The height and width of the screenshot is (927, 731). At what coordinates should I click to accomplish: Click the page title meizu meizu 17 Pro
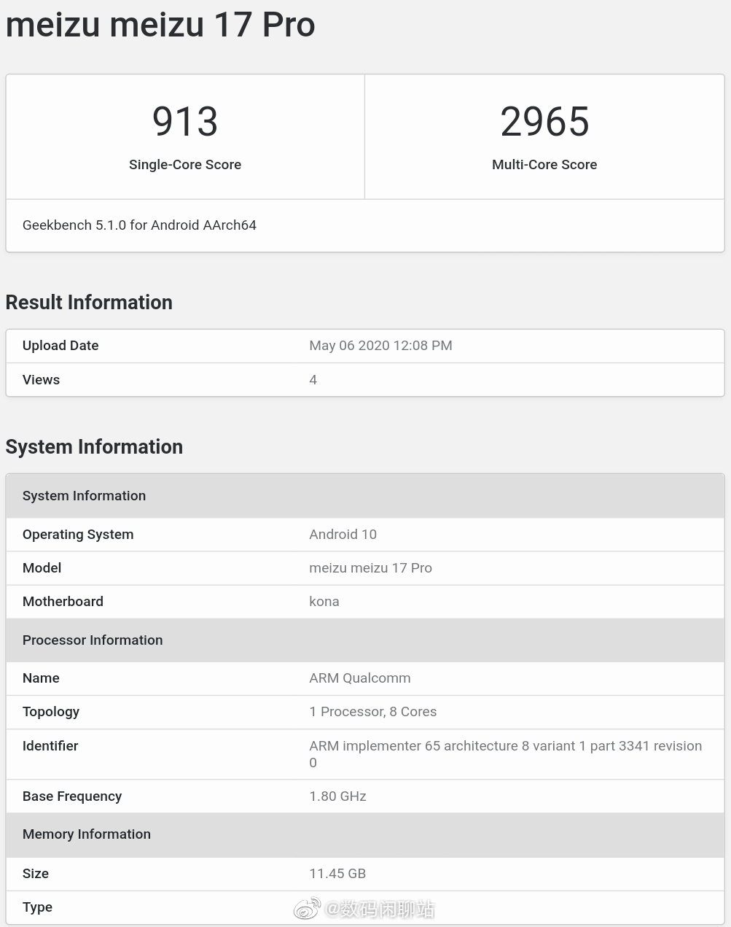click(160, 25)
